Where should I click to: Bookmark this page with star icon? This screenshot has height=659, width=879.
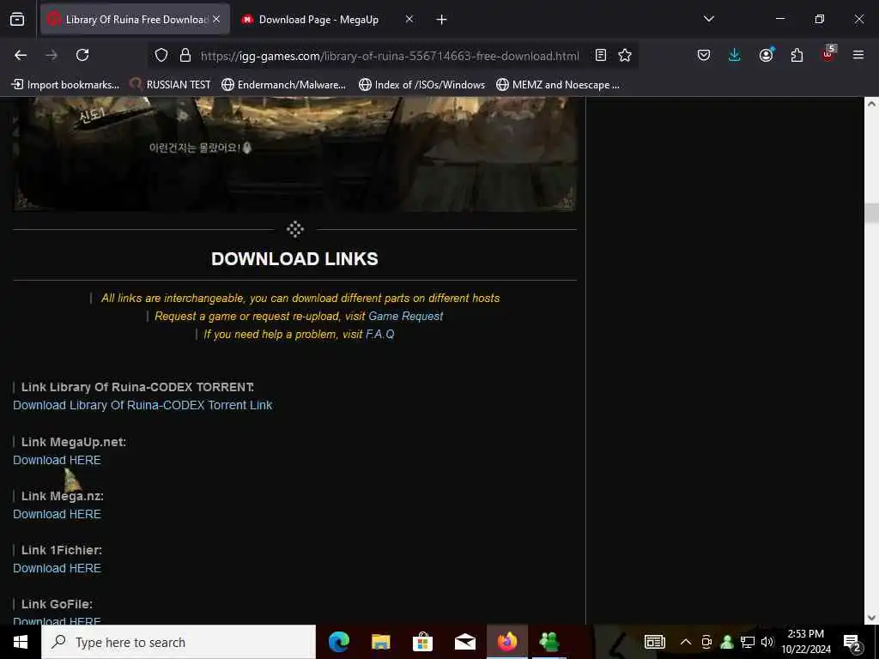[x=625, y=55]
